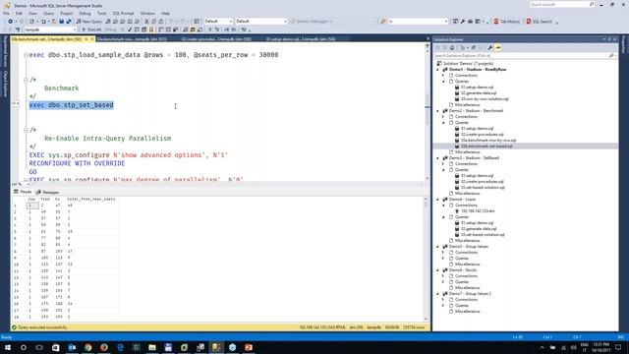Click the Quick Launch input field
The image size is (629, 354).
(x=558, y=4)
